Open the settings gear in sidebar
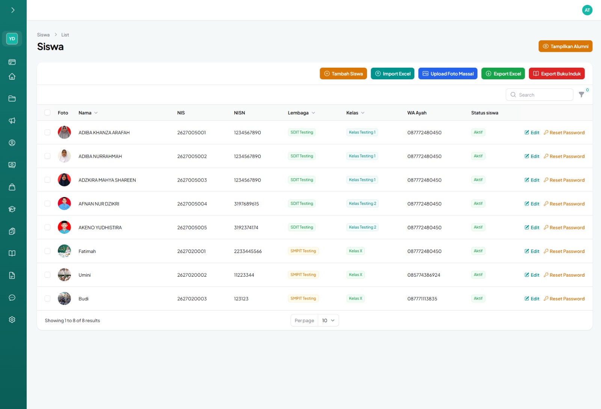 (x=12, y=320)
